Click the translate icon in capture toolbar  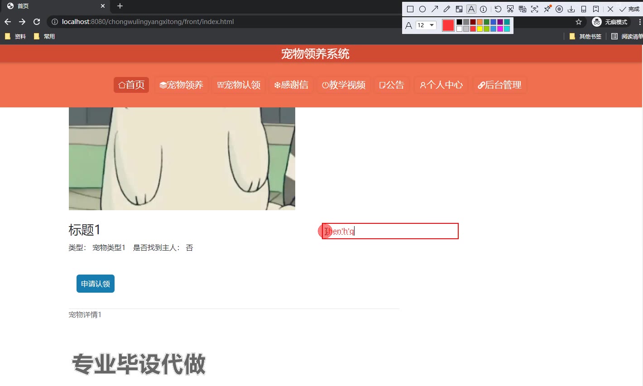(523, 9)
